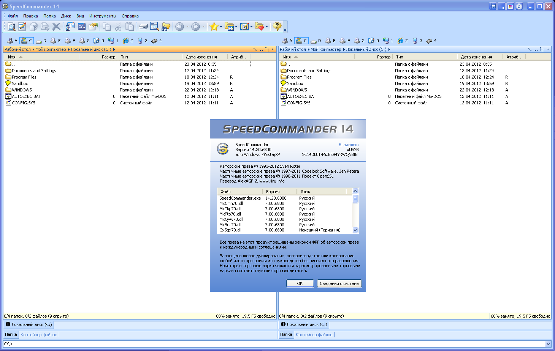Open dropdown arrow next to forward button

point(203,27)
